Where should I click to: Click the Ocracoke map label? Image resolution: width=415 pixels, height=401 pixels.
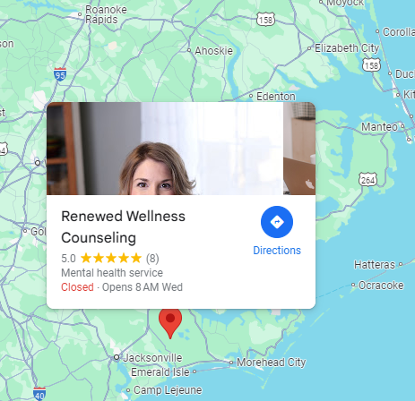[x=381, y=286]
